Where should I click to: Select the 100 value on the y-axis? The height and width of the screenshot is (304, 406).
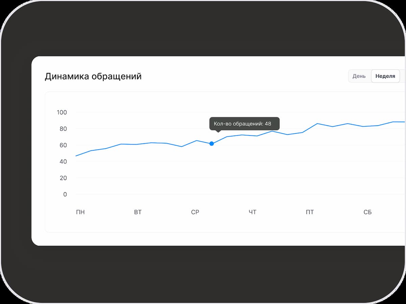pyautogui.click(x=63, y=112)
